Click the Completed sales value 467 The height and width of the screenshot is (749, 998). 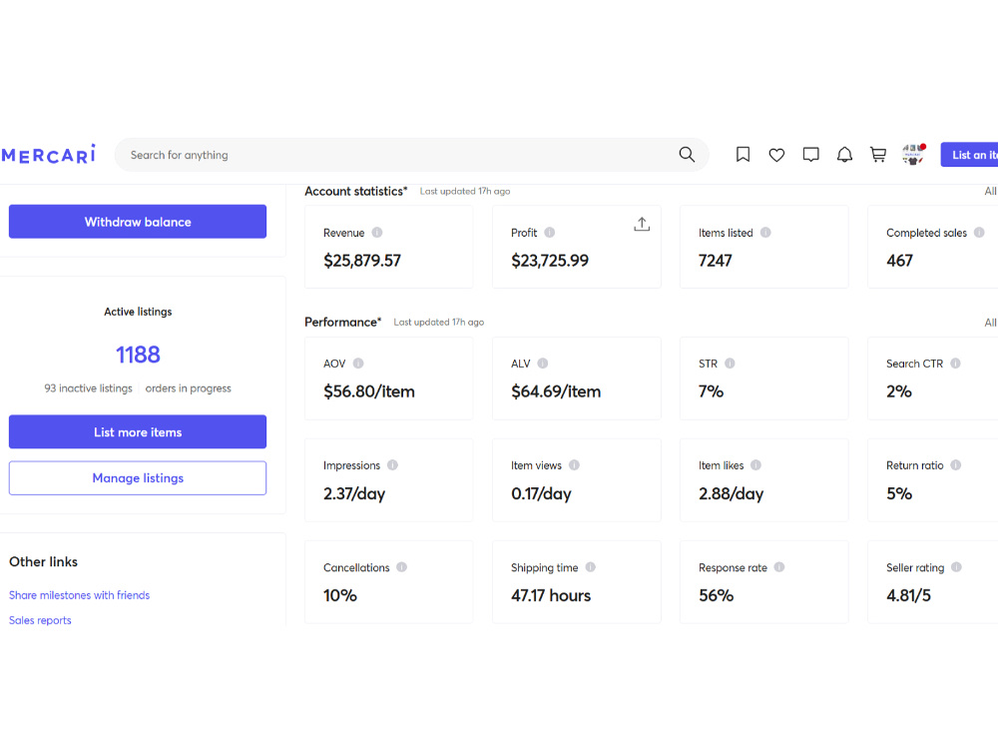(x=899, y=261)
